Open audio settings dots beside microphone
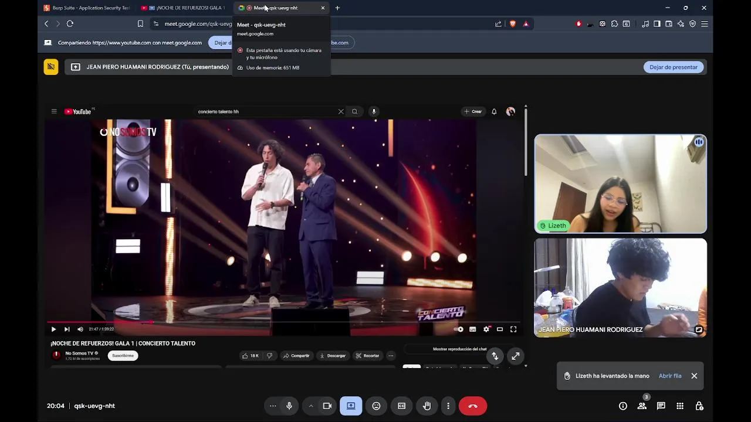Image resolution: width=751 pixels, height=422 pixels. 273,406
